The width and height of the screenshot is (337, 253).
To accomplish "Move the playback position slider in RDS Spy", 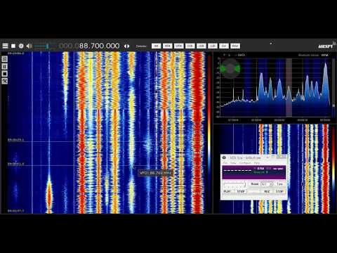I will (x=234, y=185).
